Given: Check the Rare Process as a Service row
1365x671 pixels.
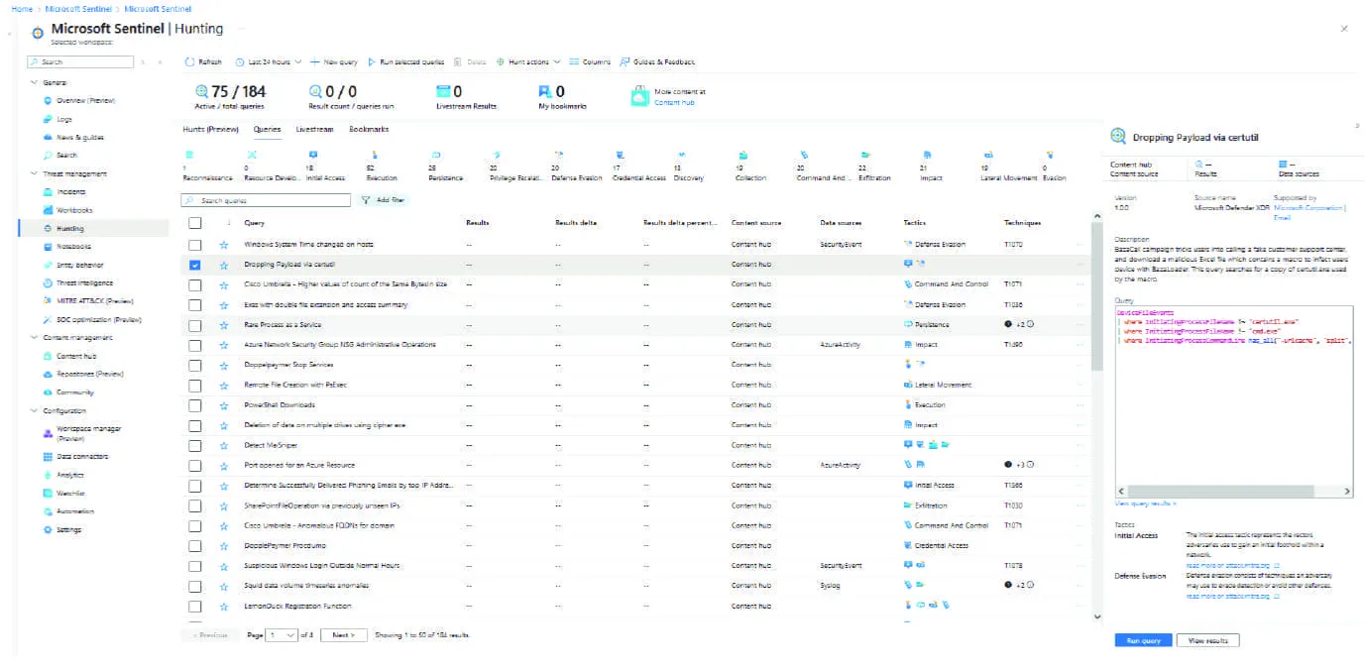Looking at the screenshot, I should pyautogui.click(x=195, y=325).
